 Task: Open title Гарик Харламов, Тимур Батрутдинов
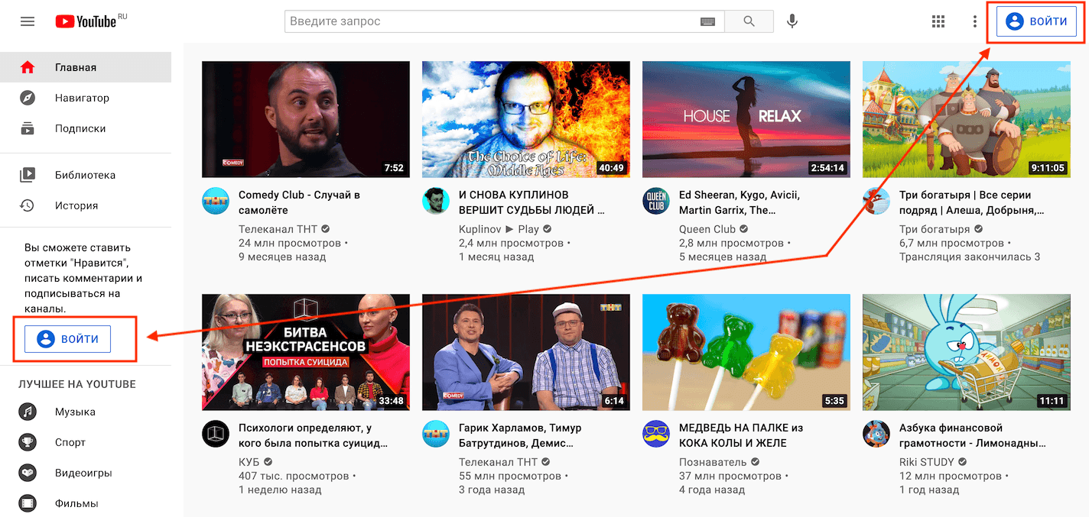click(520, 435)
